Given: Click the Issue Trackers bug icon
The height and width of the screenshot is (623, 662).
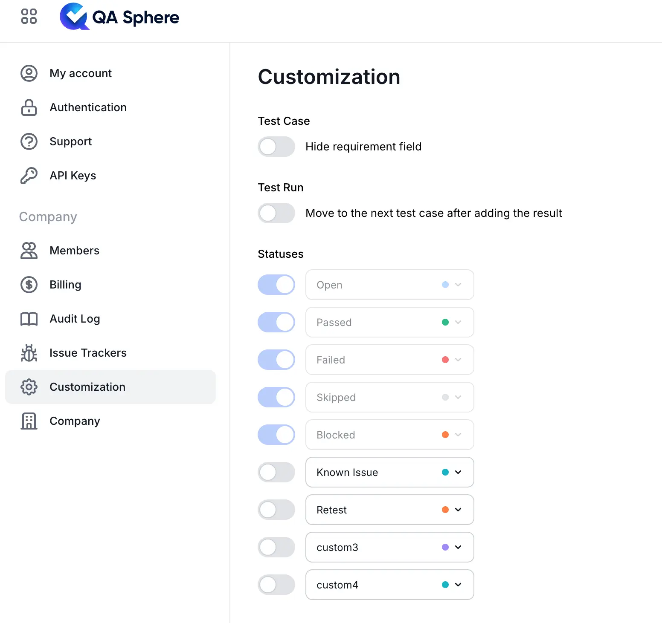Looking at the screenshot, I should [29, 353].
